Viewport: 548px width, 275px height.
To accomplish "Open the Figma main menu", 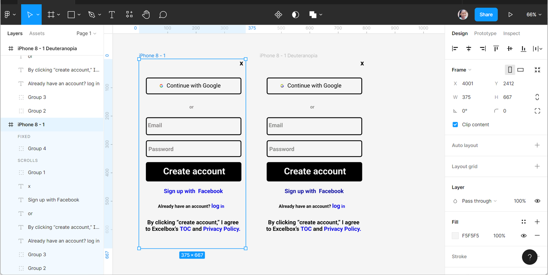I will click(x=10, y=15).
